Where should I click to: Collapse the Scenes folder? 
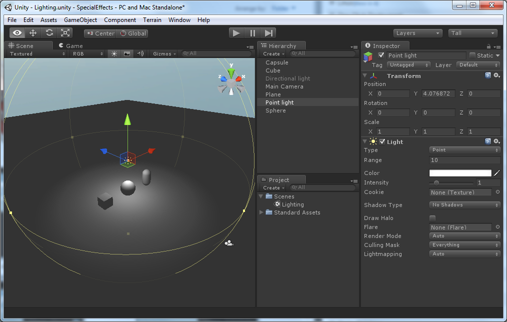click(261, 196)
